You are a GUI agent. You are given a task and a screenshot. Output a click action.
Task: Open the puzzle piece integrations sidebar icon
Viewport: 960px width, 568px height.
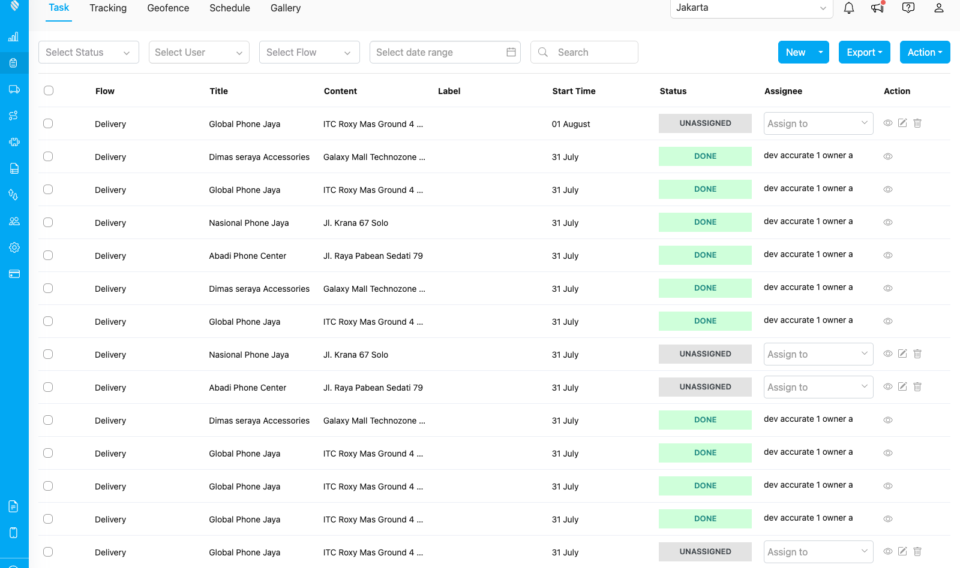[x=14, y=142]
